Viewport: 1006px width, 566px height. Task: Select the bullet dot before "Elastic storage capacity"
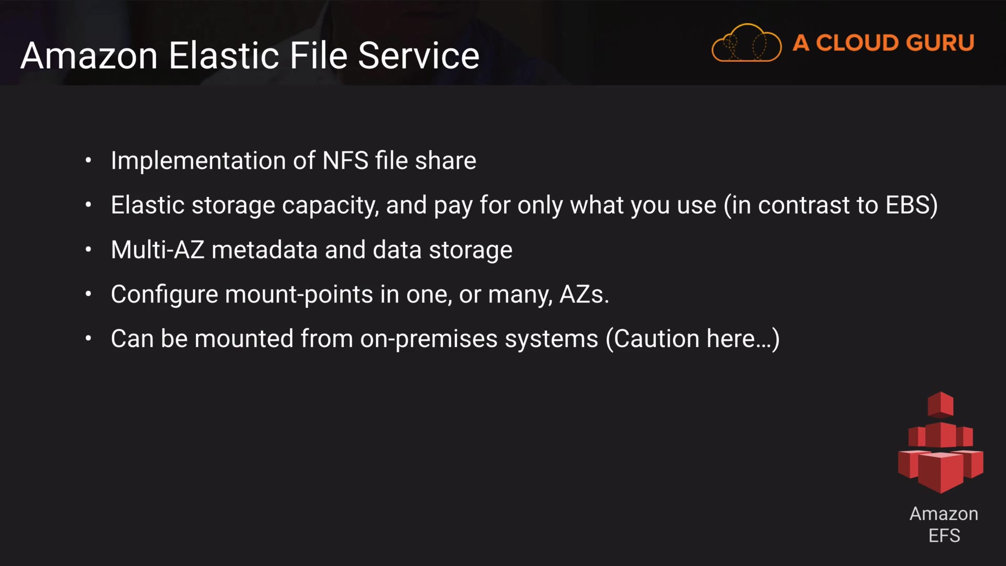pyautogui.click(x=89, y=205)
